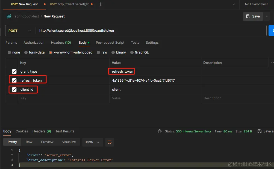The width and height of the screenshot is (274, 169).
Task: Click the Save button
Action: pyautogui.click(x=253, y=16)
